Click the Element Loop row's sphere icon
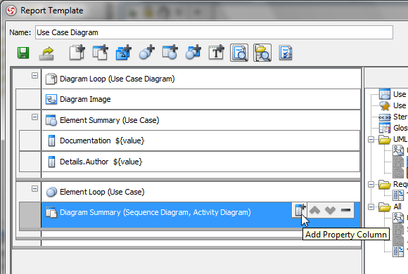 [x=51, y=192]
